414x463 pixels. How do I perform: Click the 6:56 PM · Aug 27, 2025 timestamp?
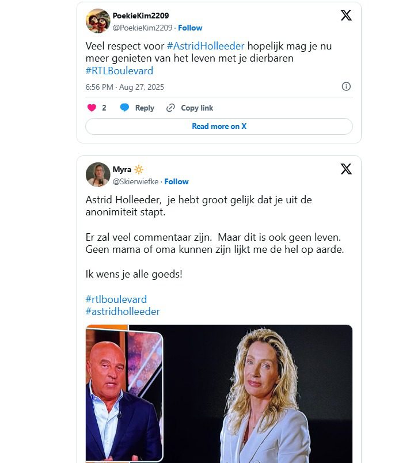pyautogui.click(x=124, y=87)
